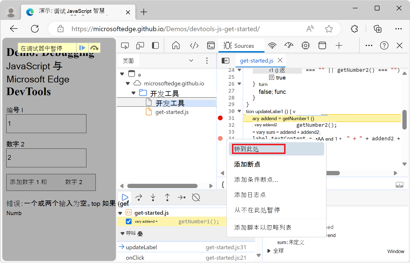Collapse the microsoftedge.github.io tree node

[x=128, y=84]
